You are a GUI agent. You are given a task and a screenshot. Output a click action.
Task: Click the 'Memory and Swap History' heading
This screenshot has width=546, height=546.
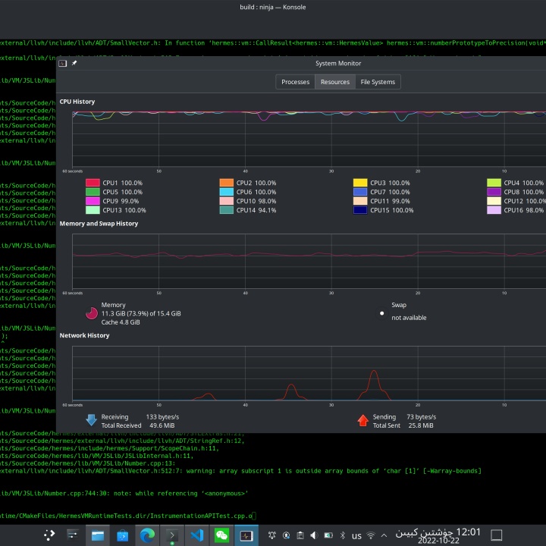[x=99, y=224]
